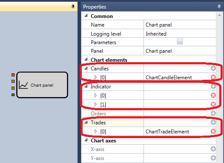Edit the Name value field
The width and height of the screenshot is (224, 163).
click(x=180, y=24)
